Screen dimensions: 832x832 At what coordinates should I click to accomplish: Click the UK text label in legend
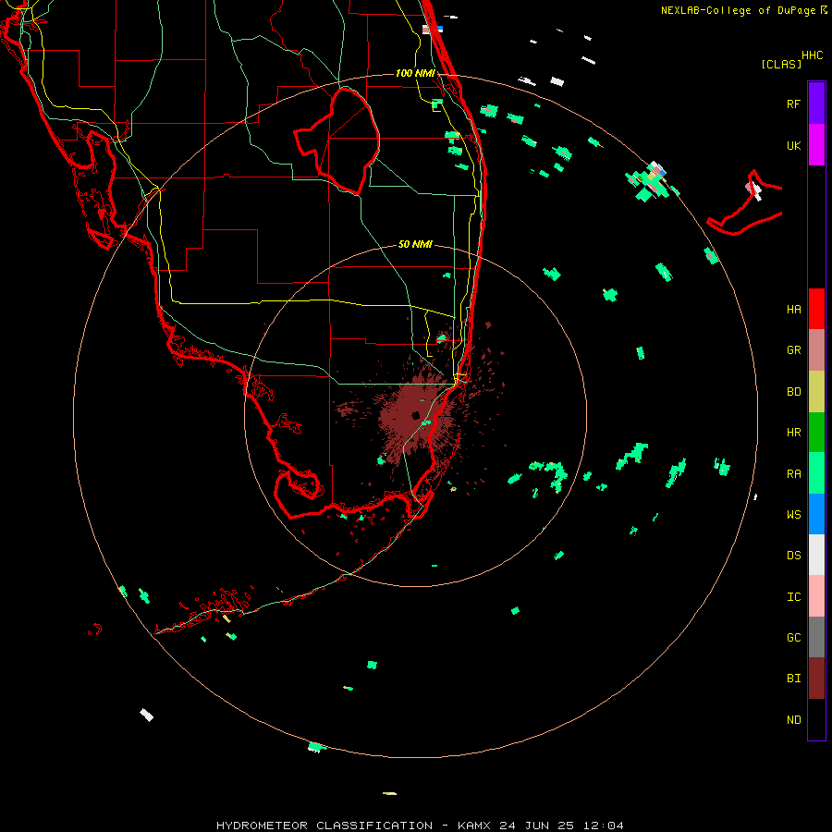click(793, 145)
